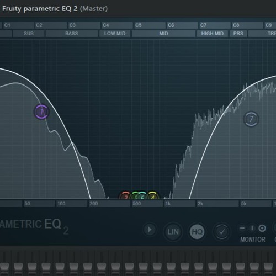Select cyan band 6 handle

point(142,196)
